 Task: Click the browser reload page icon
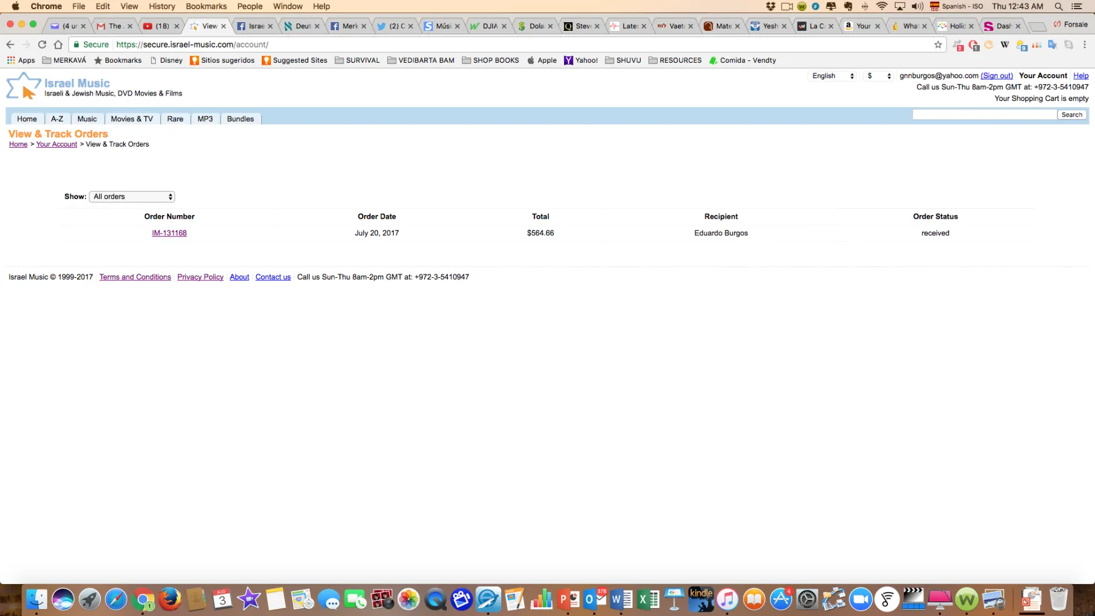(x=42, y=44)
